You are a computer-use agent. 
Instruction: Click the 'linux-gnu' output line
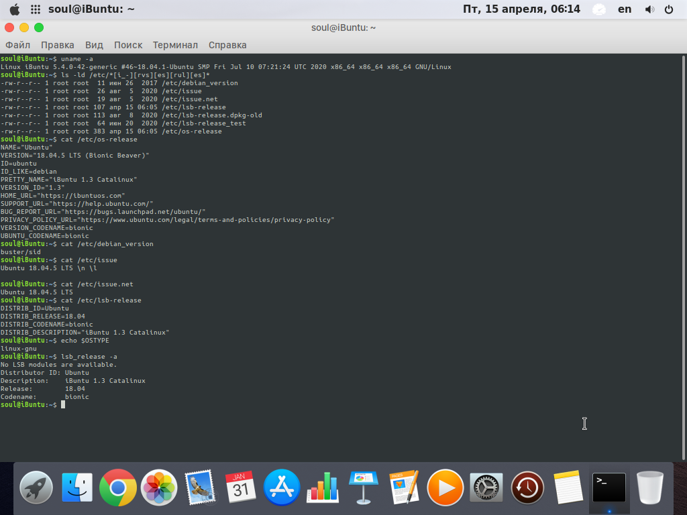coord(18,349)
